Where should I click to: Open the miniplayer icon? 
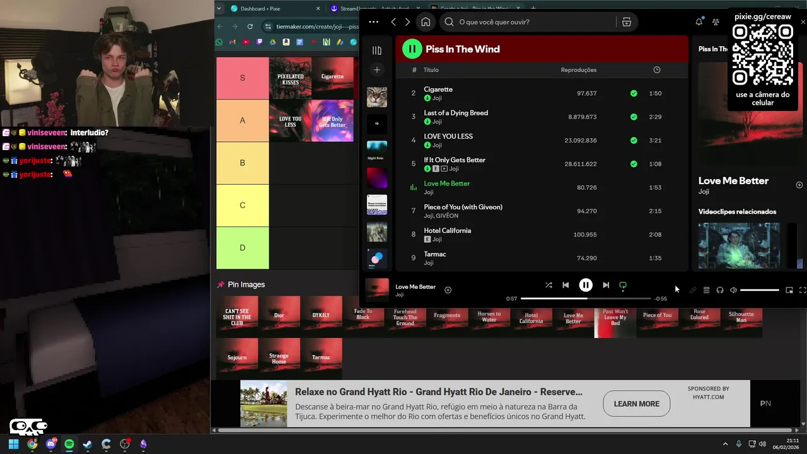pyautogui.click(x=789, y=290)
